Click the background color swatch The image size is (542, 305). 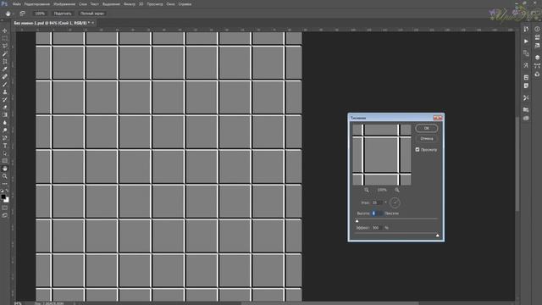tap(7, 200)
